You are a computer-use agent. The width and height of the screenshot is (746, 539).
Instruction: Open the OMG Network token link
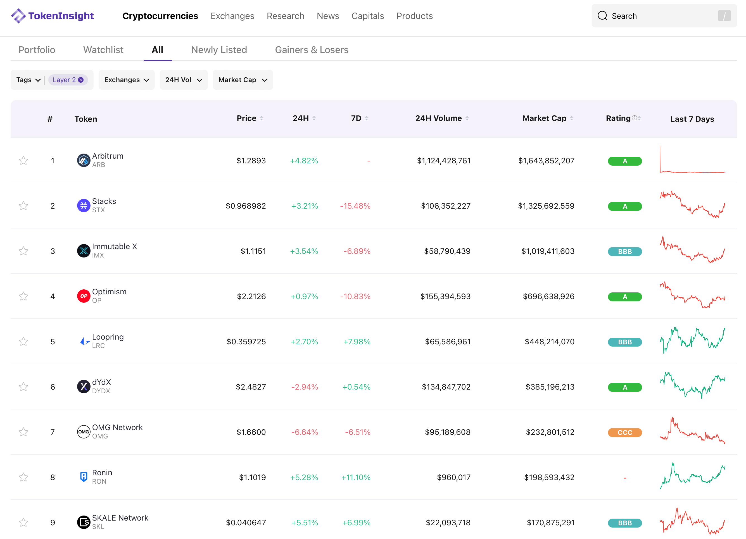coord(117,427)
